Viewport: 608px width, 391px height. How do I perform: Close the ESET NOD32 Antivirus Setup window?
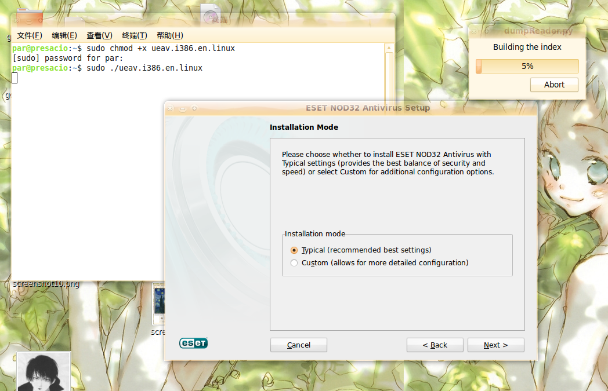click(x=170, y=108)
